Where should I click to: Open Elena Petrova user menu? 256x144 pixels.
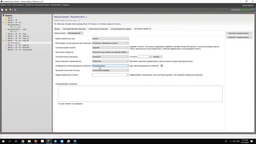click(248, 5)
